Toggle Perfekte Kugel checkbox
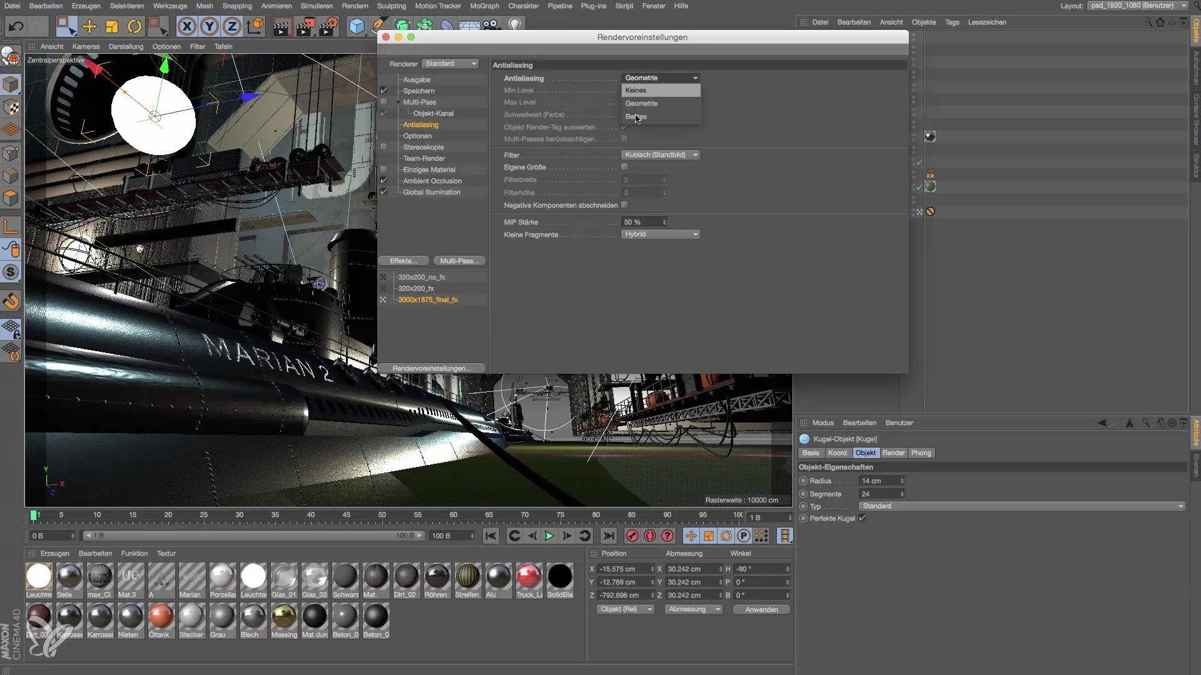The image size is (1201, 675). [862, 518]
